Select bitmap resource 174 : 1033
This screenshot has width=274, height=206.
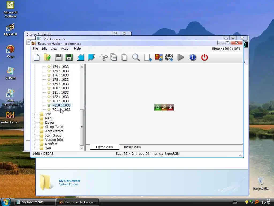(x=60, y=67)
